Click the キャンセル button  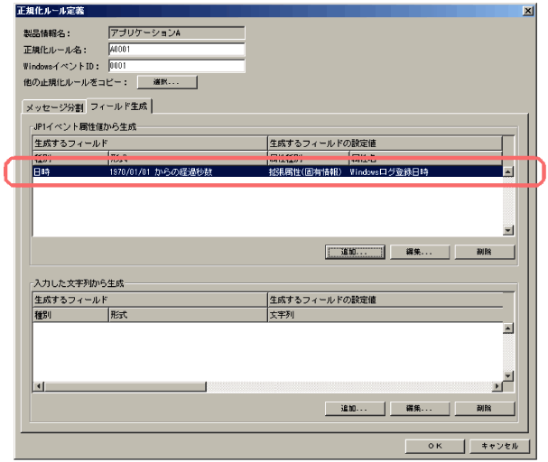(x=500, y=446)
